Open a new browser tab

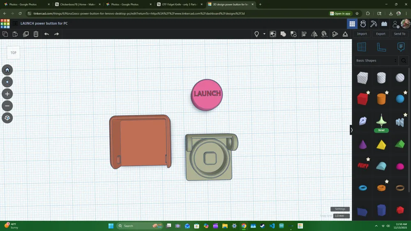click(x=260, y=5)
